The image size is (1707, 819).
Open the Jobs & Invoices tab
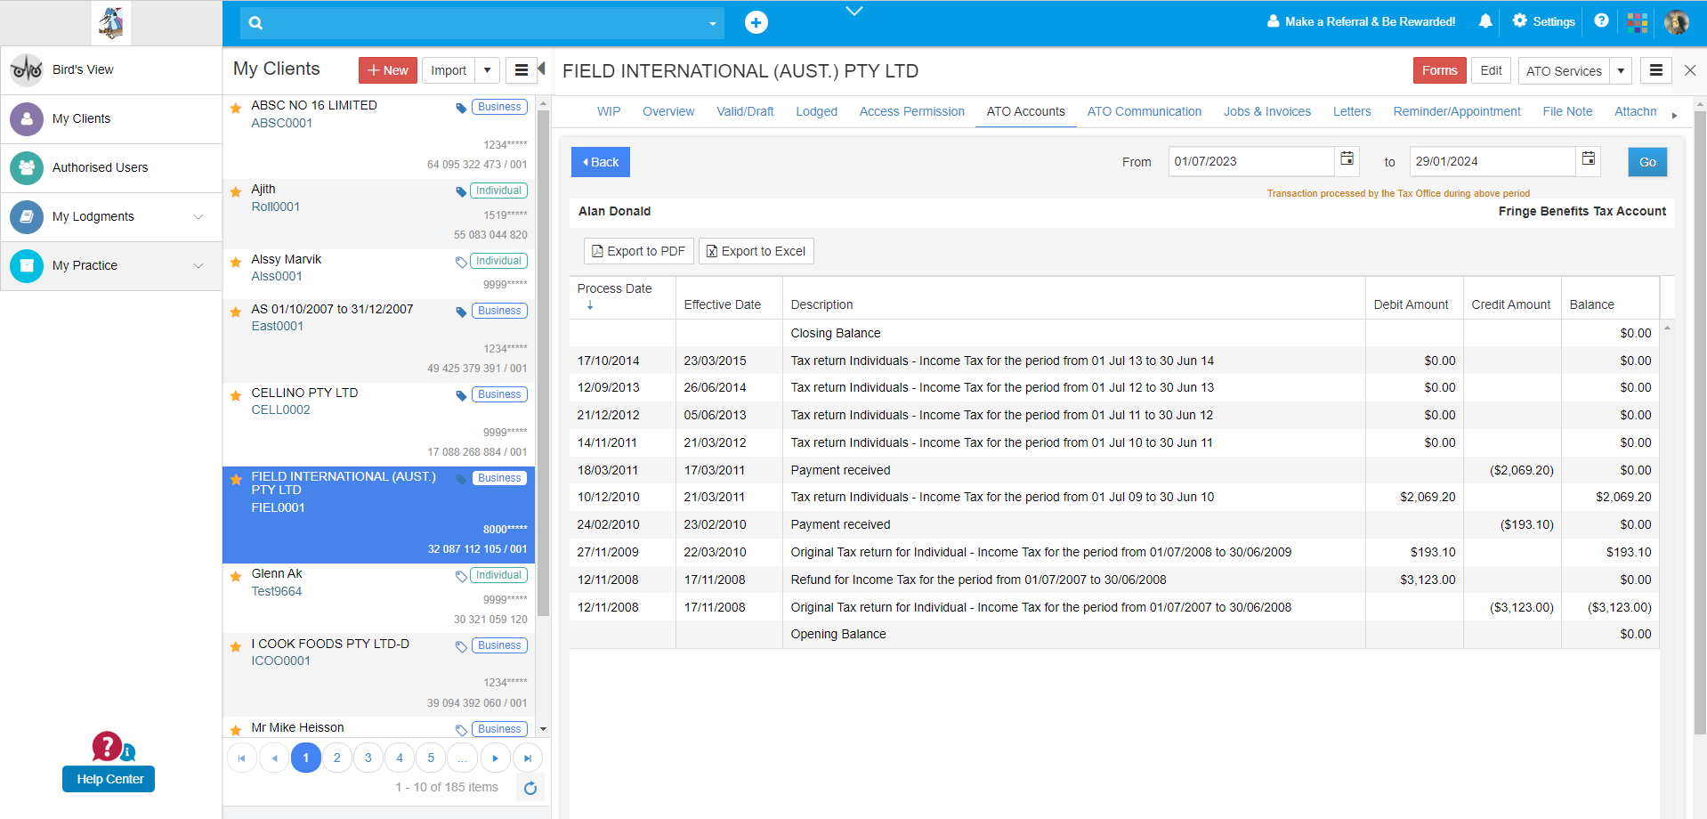1266,111
